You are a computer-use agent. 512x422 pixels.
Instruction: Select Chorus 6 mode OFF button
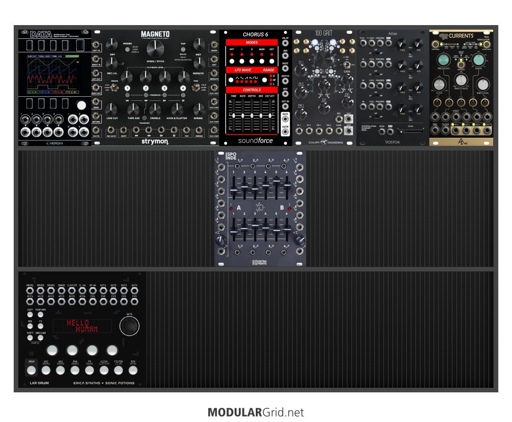(232, 61)
